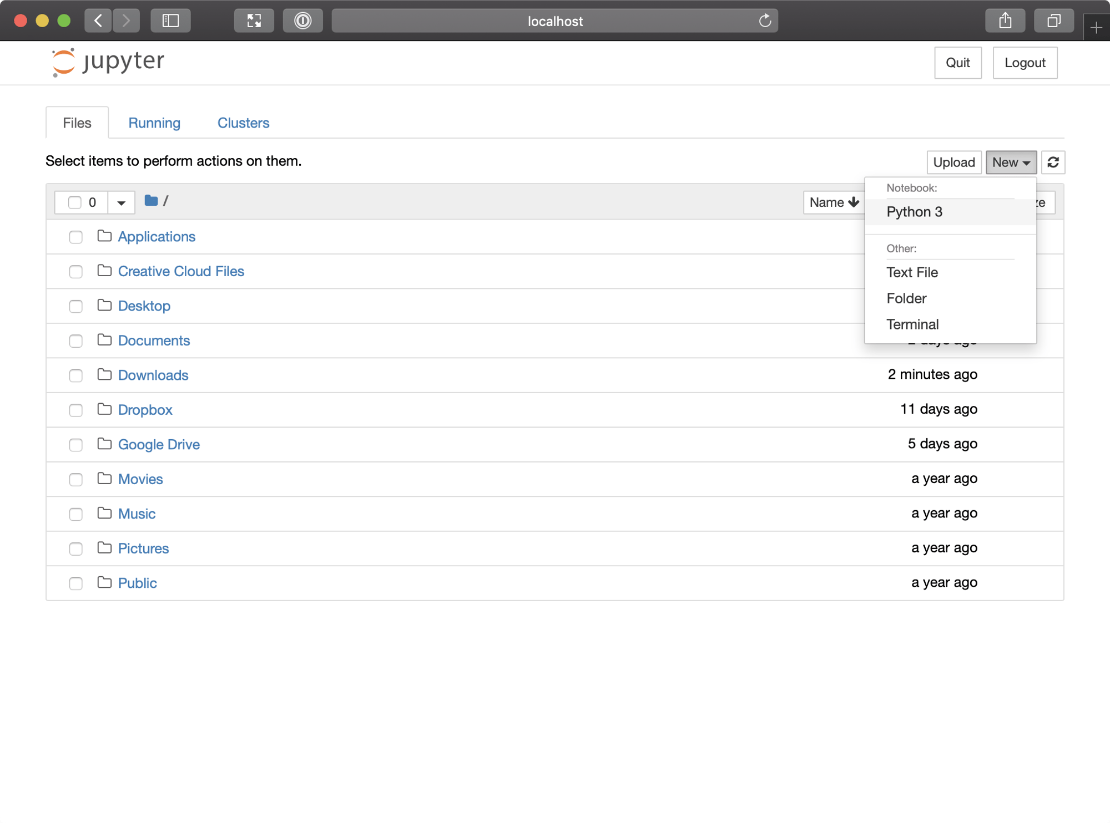The image size is (1110, 823).
Task: Click the folder icon beside Pictures
Action: coord(104,548)
